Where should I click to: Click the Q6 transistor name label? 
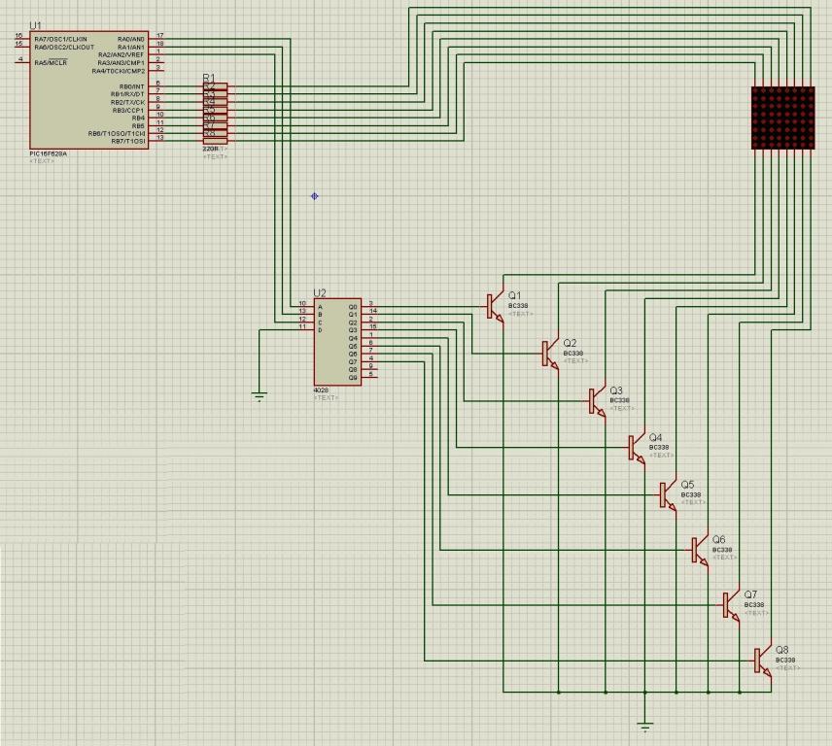719,539
